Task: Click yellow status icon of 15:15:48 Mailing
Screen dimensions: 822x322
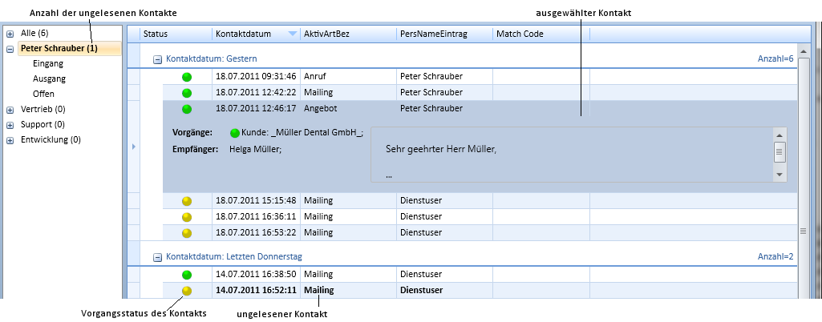Action: click(187, 201)
